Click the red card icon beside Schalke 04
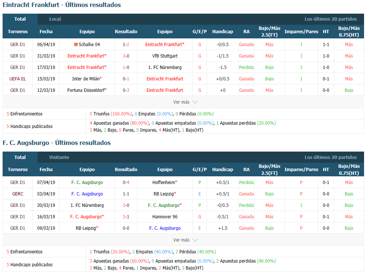This screenshot has width=367, height=274. tap(76, 45)
